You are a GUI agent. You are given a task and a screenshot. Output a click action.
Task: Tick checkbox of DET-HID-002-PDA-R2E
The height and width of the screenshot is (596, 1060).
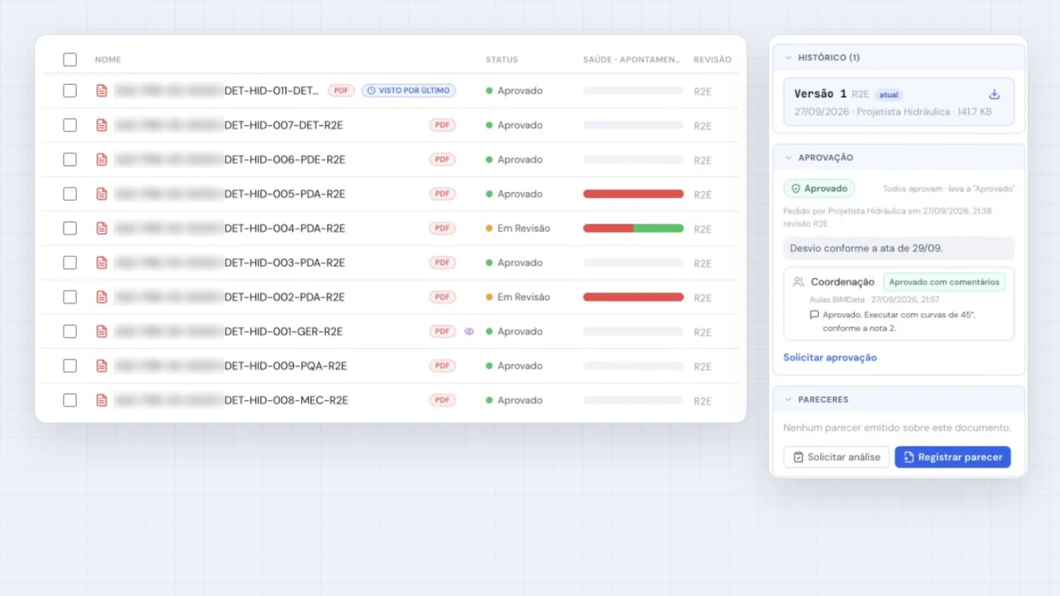click(70, 297)
